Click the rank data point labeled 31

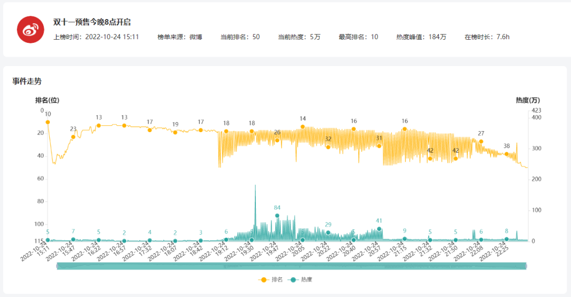379,146
